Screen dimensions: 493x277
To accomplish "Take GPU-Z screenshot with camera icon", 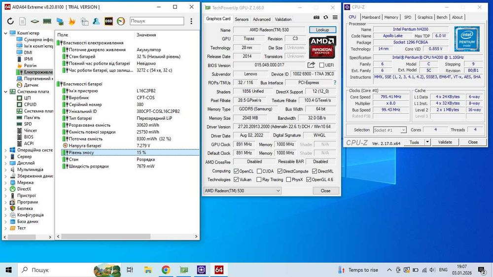I will pos(317,18).
